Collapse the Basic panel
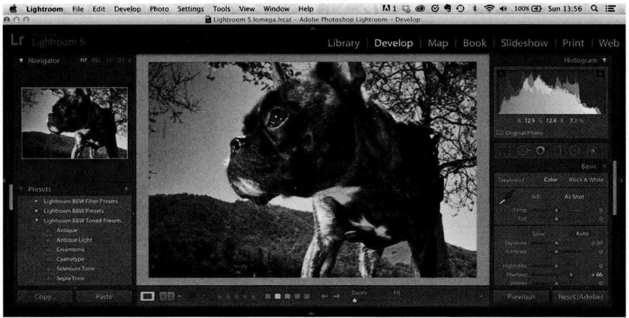This screenshot has height=318, width=629. tap(605, 167)
